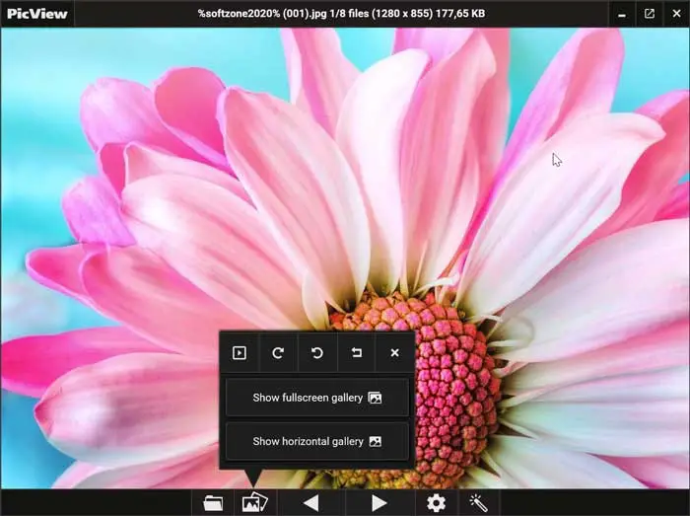Image resolution: width=690 pixels, height=516 pixels.
Task: Toggle fullscreen with the title bar icon
Action: tap(649, 14)
